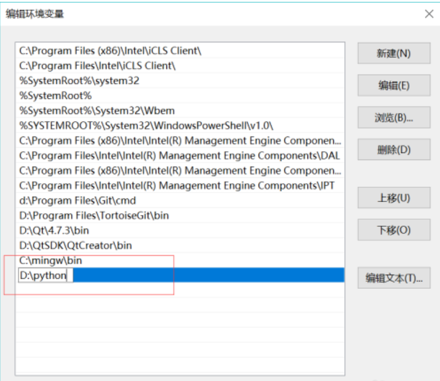Pick the WindowsPowerShell\v1.0\ path entry
Image resolution: width=440 pixels, height=381 pixels.
145,125
